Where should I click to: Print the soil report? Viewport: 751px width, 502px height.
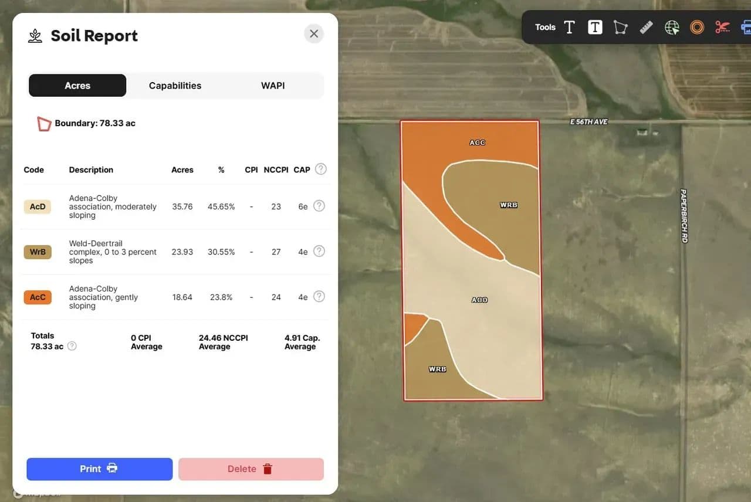(100, 469)
